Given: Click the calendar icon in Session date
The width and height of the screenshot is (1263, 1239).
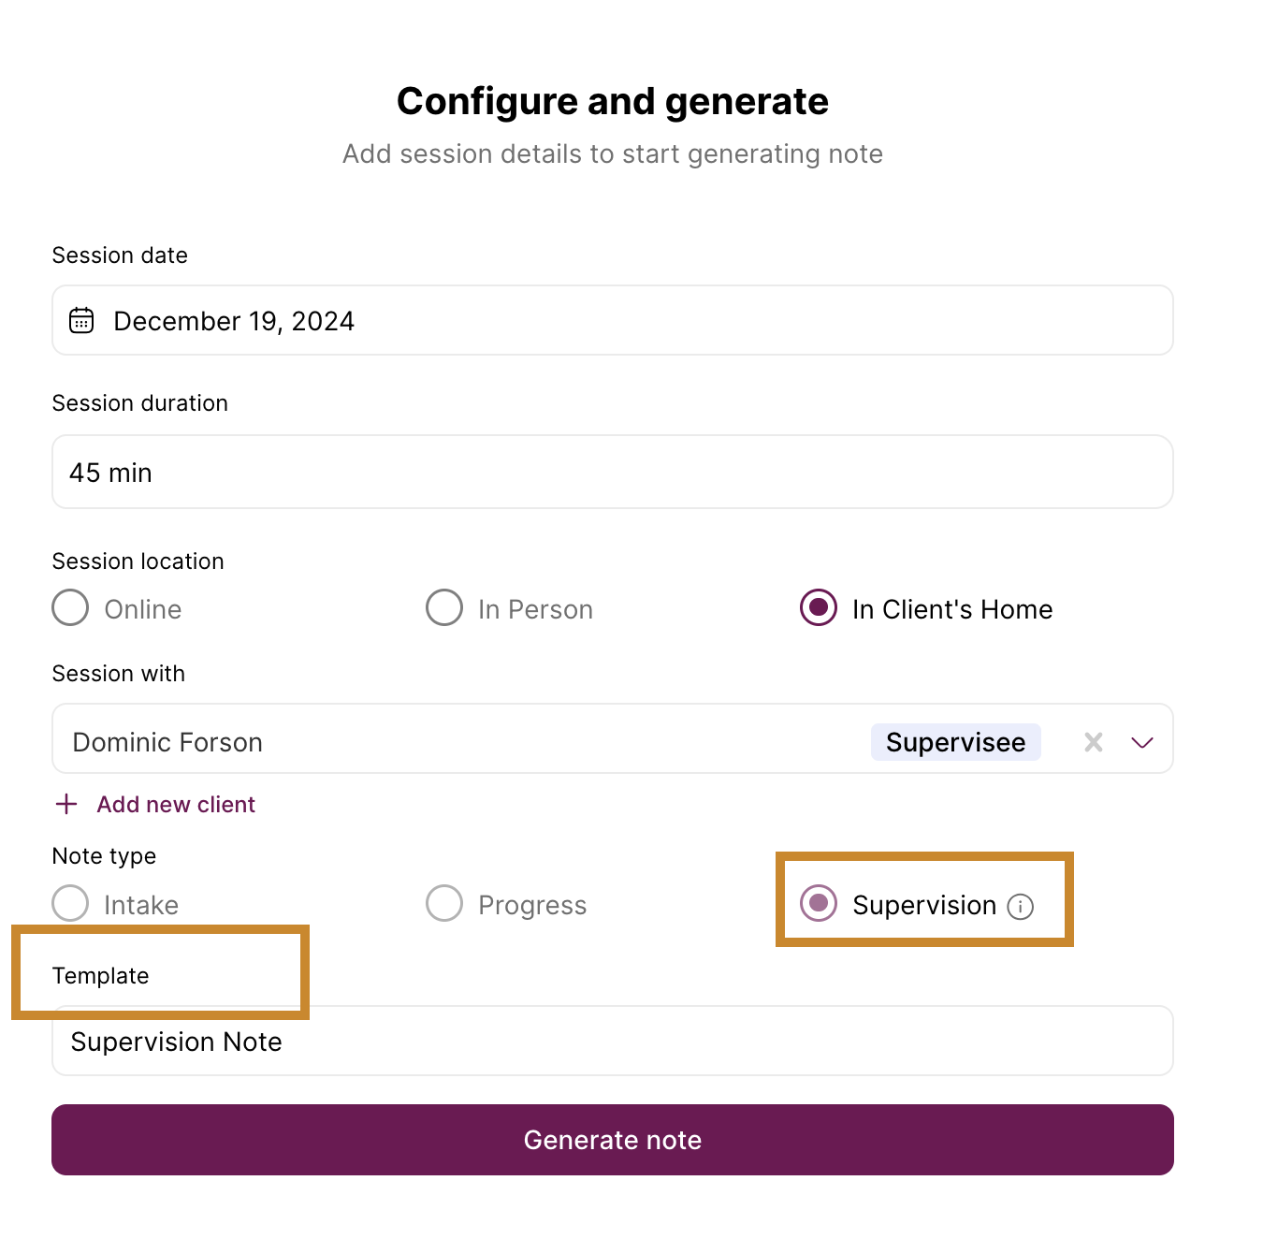Looking at the screenshot, I should [81, 320].
